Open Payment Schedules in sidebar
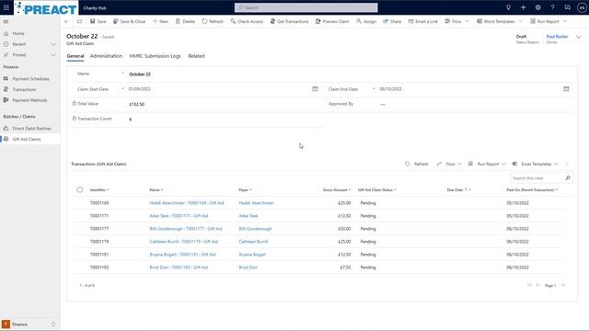Viewport: 589px width, 331px height. pos(30,79)
